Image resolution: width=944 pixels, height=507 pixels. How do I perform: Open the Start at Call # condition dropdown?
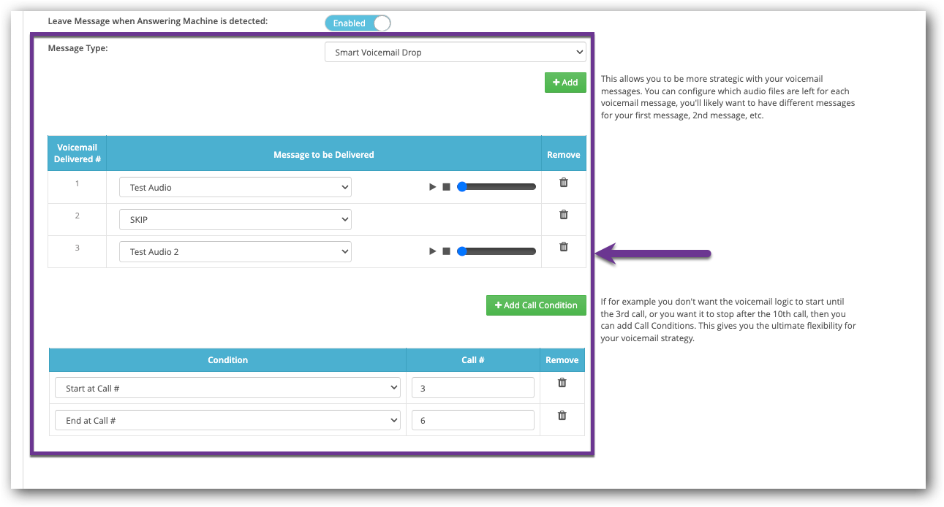tap(227, 389)
